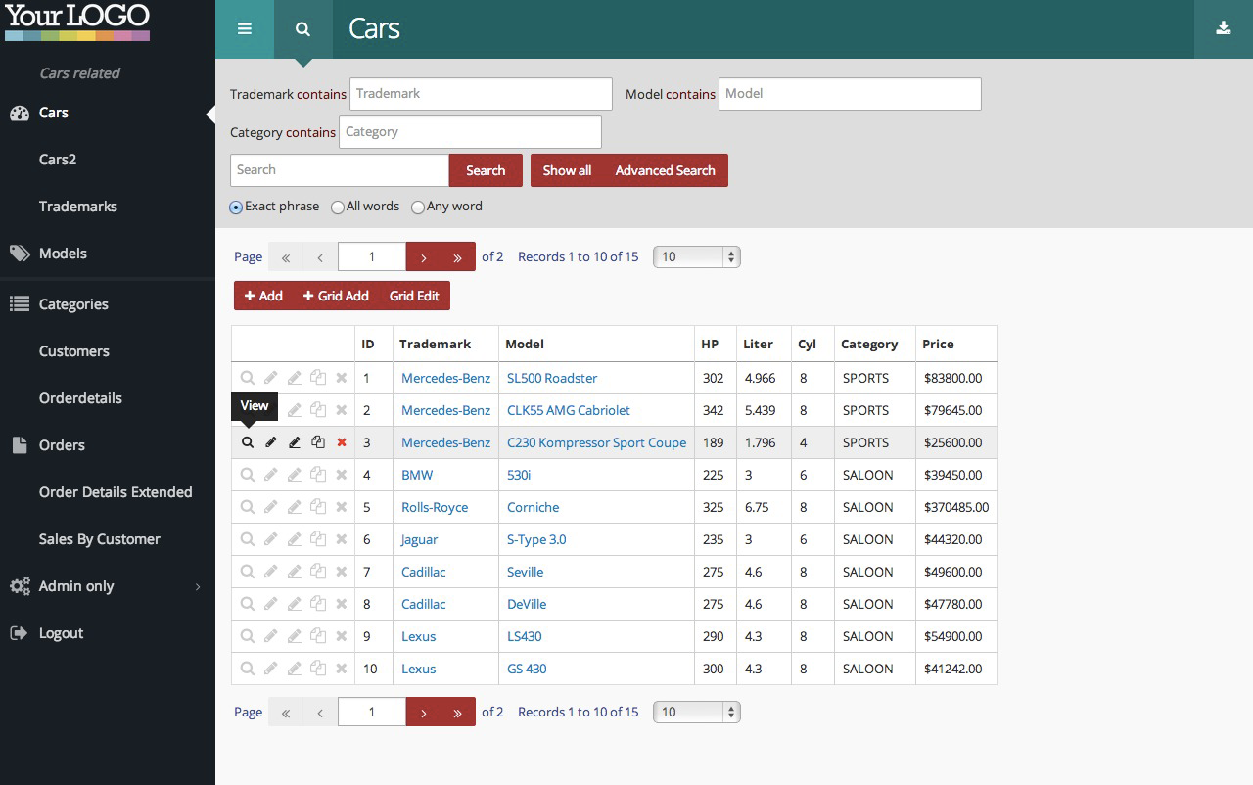Click the Show all button
This screenshot has width=1253, height=785.
(567, 170)
